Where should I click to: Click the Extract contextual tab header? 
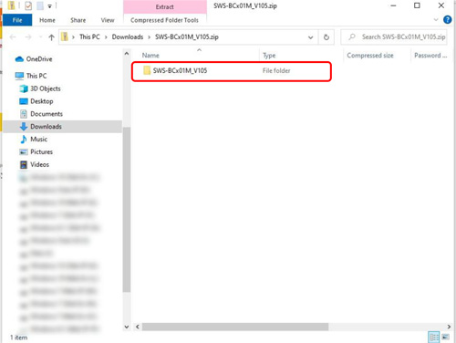(x=165, y=6)
